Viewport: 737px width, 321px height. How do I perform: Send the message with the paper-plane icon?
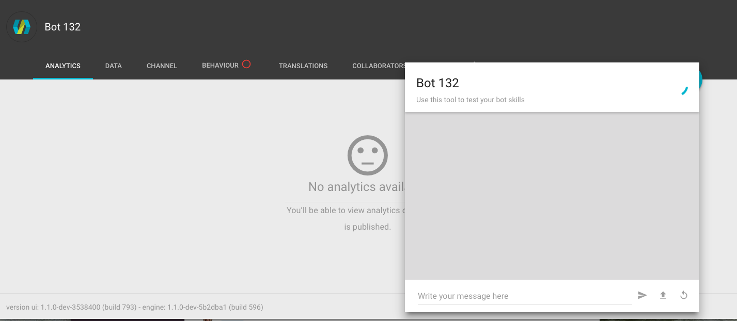pos(642,295)
